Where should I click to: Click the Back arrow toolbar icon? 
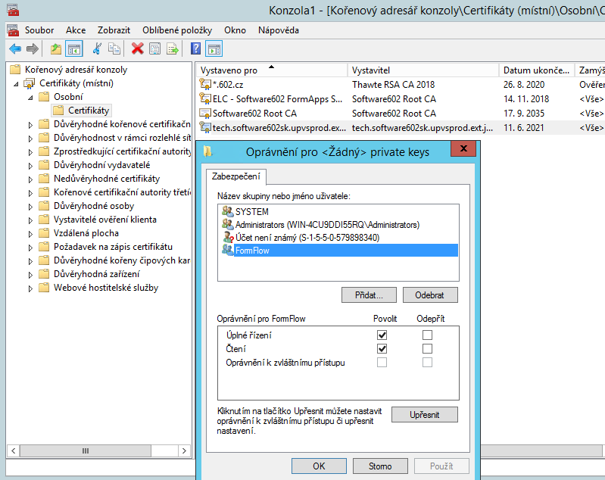14,49
